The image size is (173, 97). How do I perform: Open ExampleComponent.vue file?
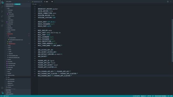(17, 40)
